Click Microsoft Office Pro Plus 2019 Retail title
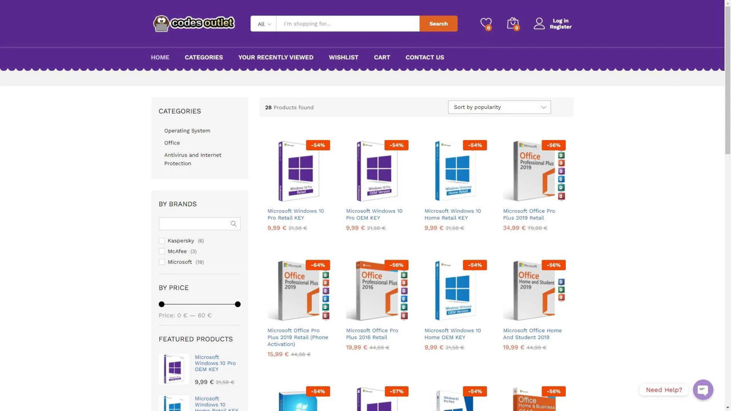731x411 pixels. tap(529, 214)
